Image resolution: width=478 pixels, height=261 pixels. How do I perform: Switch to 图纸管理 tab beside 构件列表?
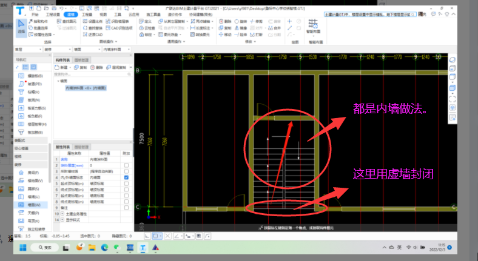coord(81,60)
